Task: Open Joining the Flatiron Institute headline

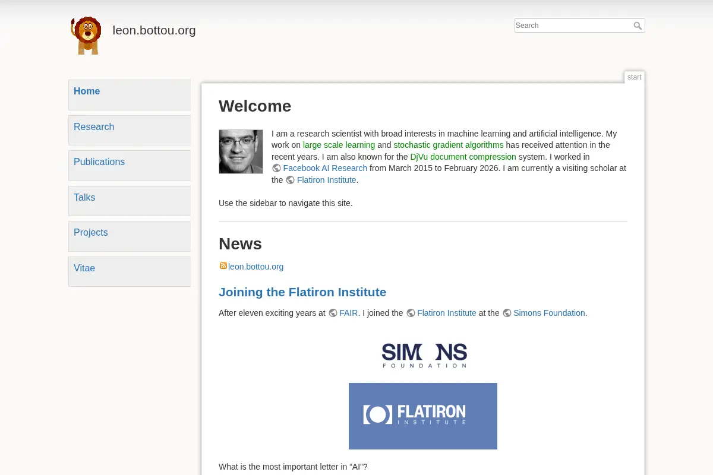Action: [302, 292]
